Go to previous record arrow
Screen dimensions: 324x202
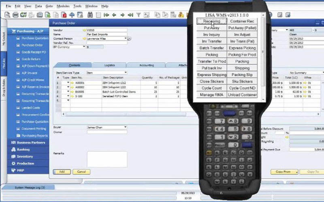pyautogui.click(x=114, y=15)
